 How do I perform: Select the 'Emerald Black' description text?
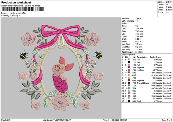point(143,83)
